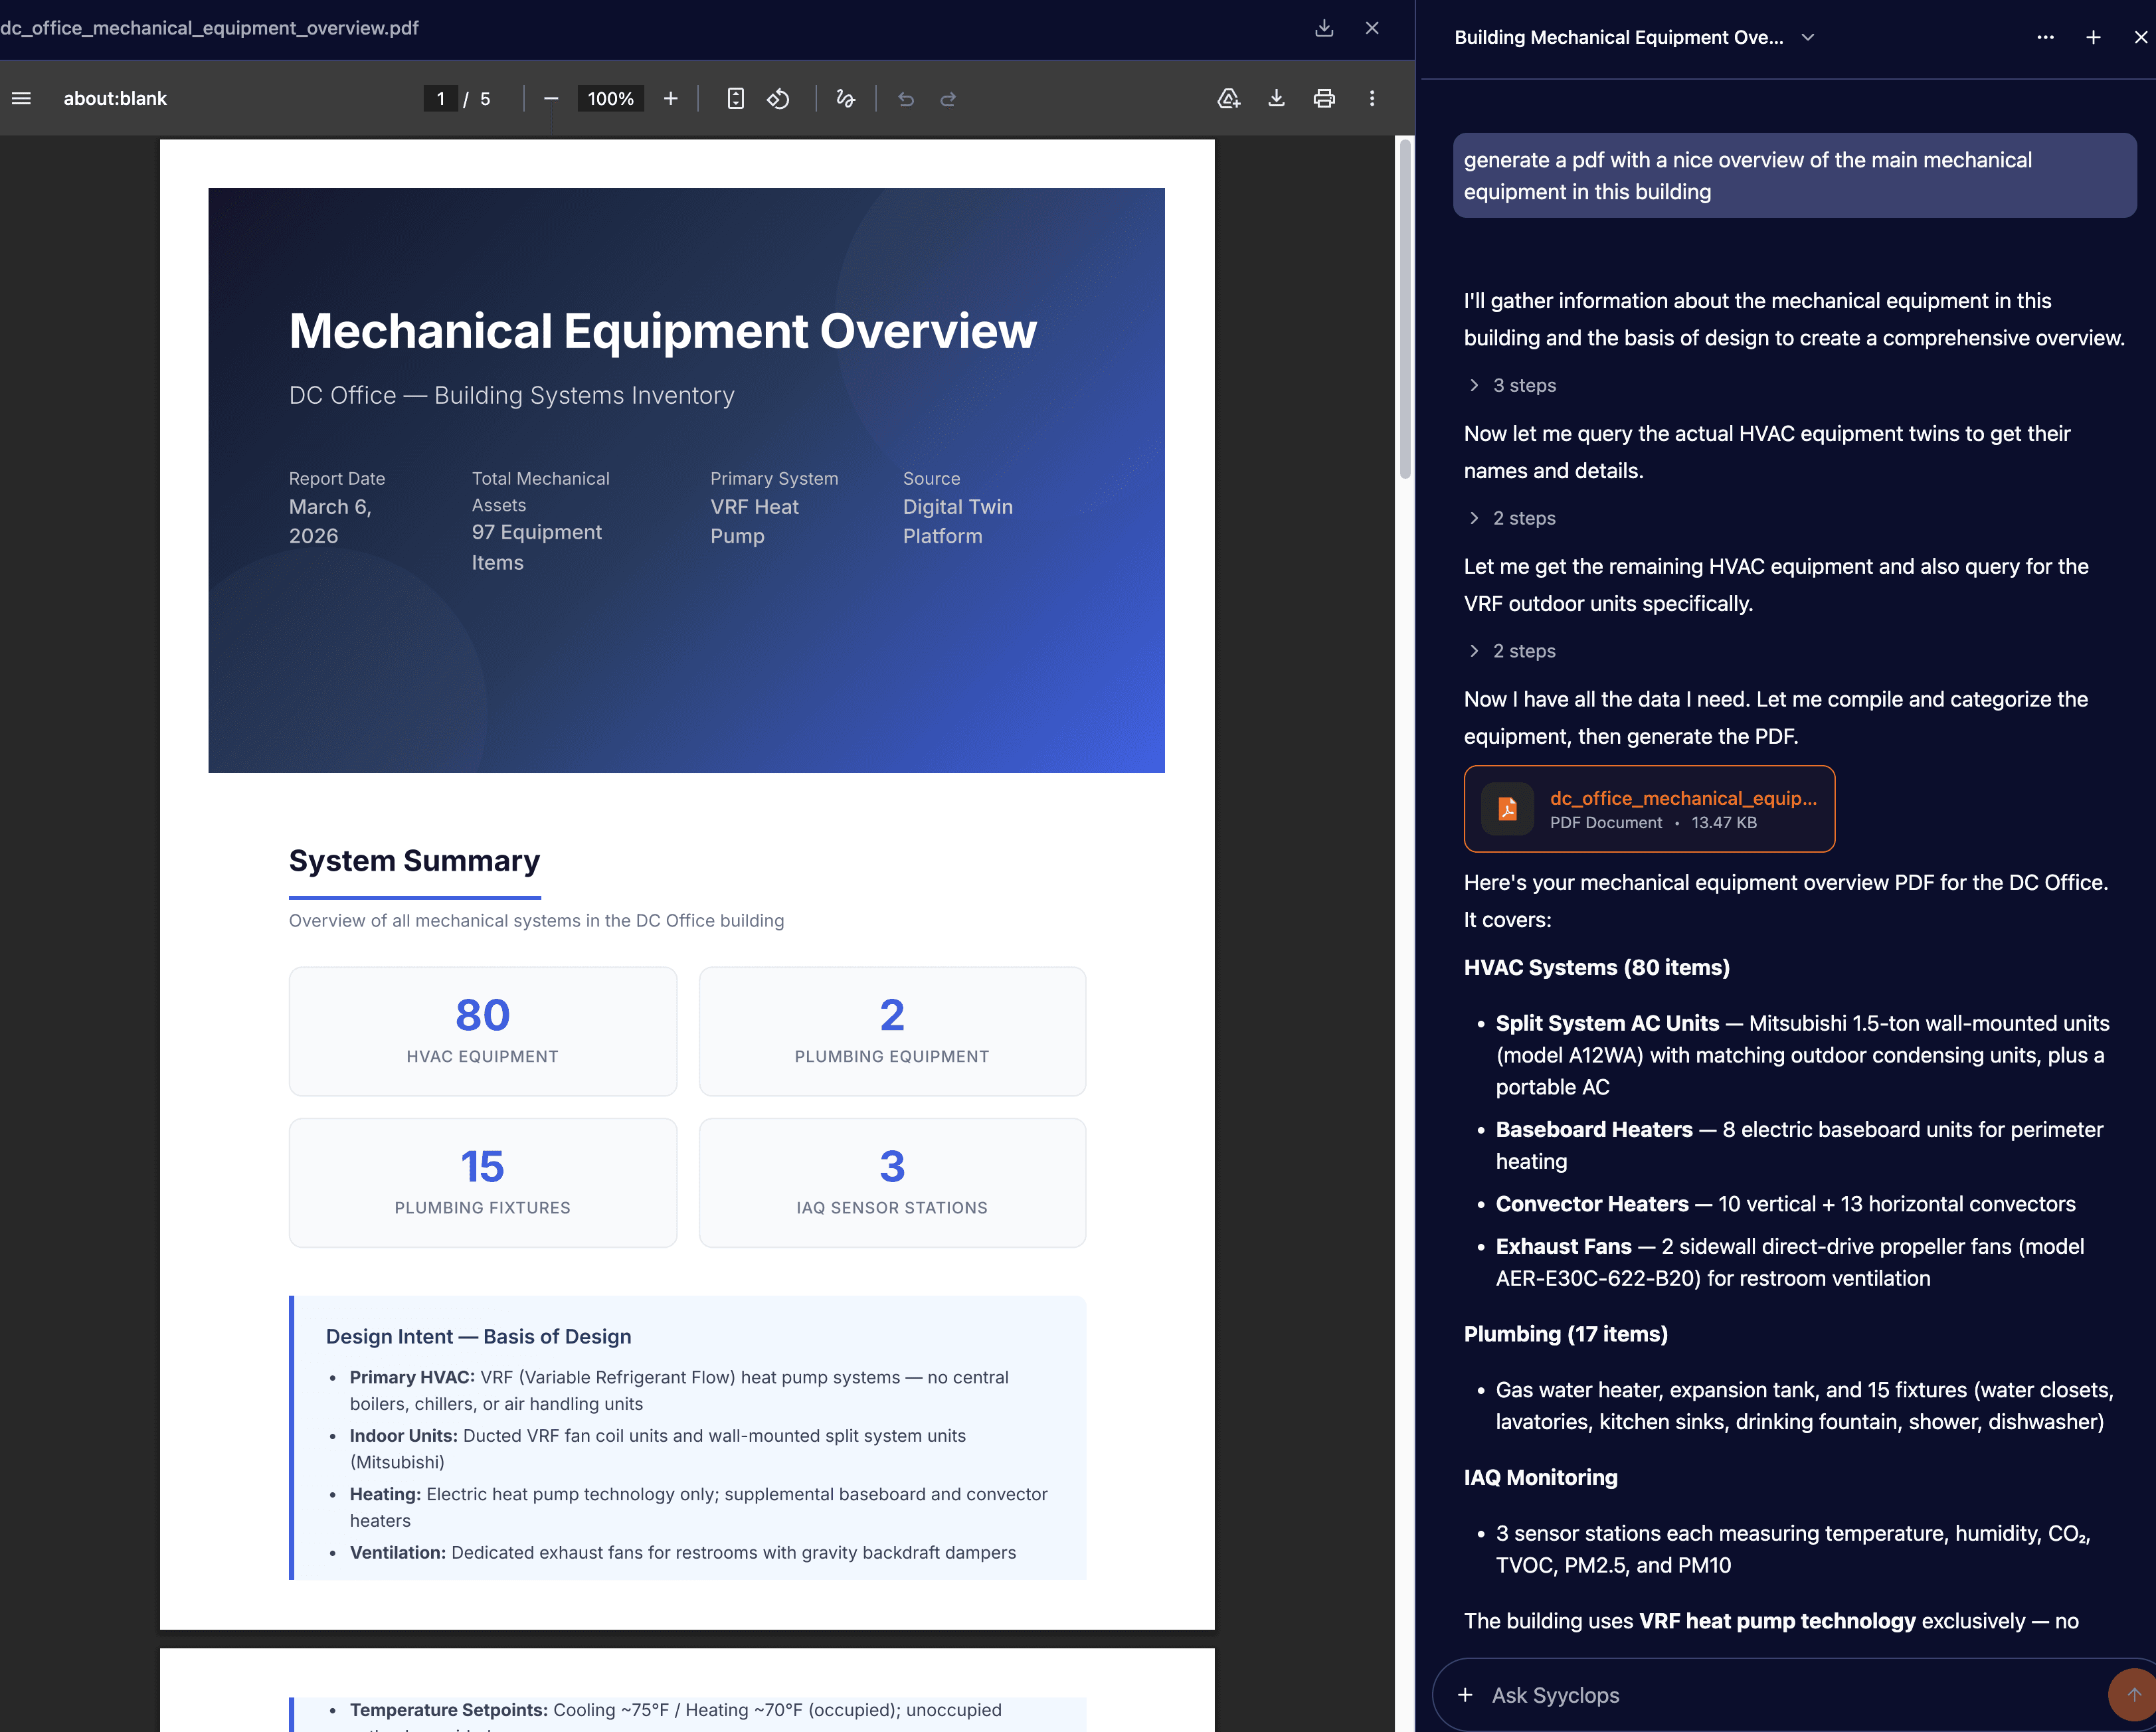The height and width of the screenshot is (1732, 2156).
Task: Click the '3 IAQ Sensor Stations' card
Action: click(x=892, y=1182)
